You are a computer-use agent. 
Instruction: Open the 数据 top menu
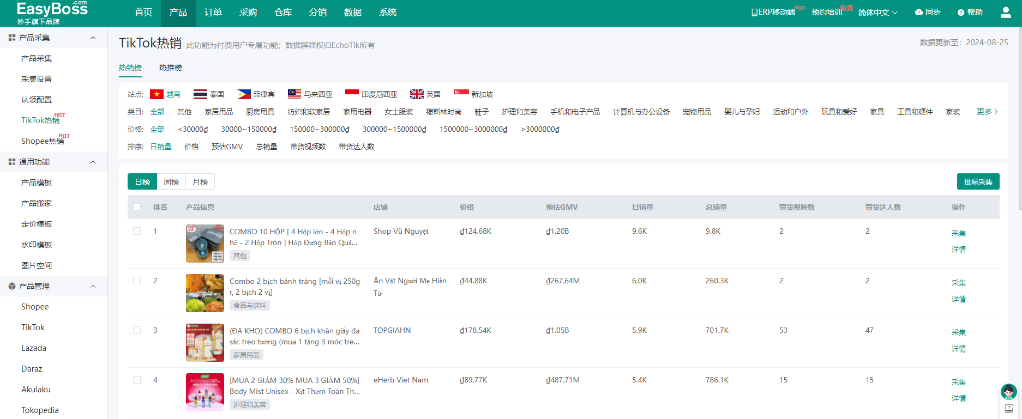[x=353, y=13]
